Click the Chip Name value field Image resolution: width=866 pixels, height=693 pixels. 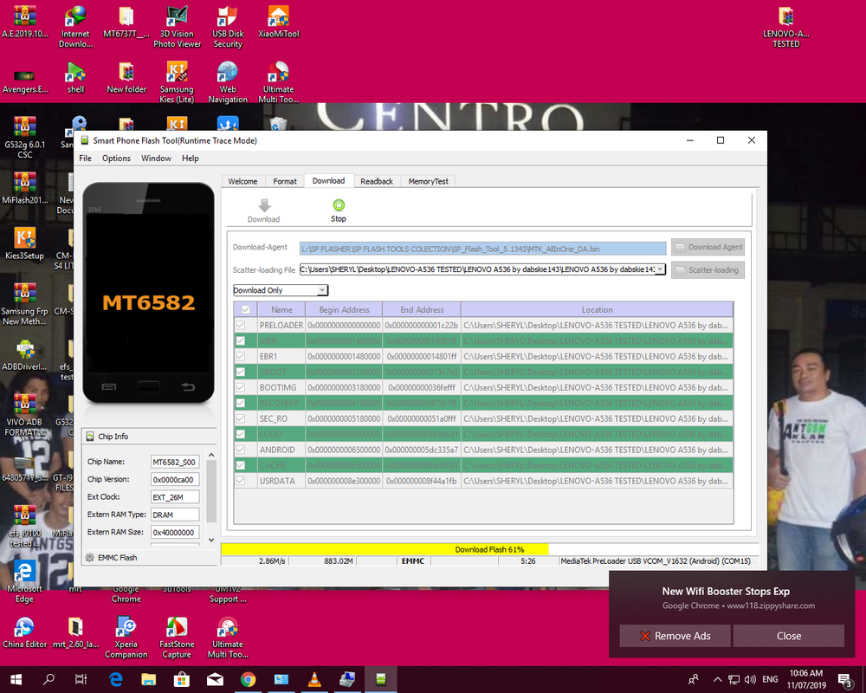point(175,462)
